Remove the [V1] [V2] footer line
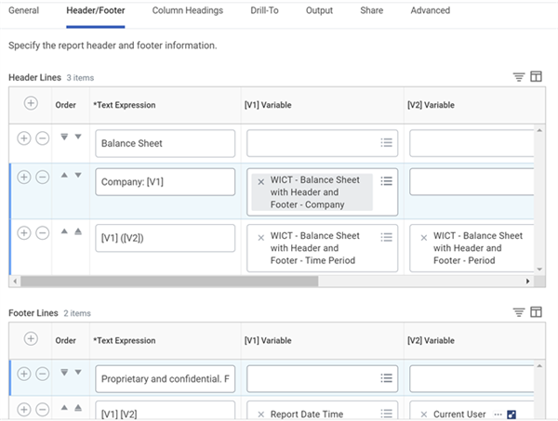Viewport: 558px width, 421px height. pos(43,409)
